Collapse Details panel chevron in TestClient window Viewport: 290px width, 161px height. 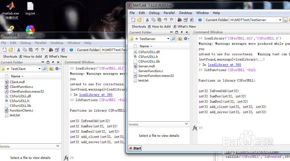tap(58, 146)
